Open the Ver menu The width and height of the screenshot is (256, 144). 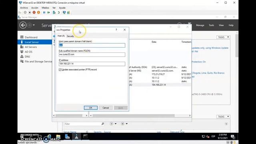tap(54, 8)
